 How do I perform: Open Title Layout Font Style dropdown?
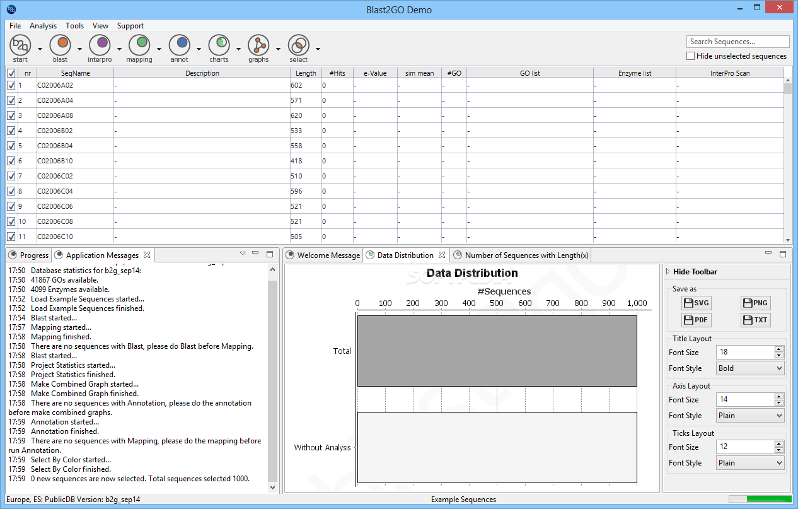pos(750,368)
